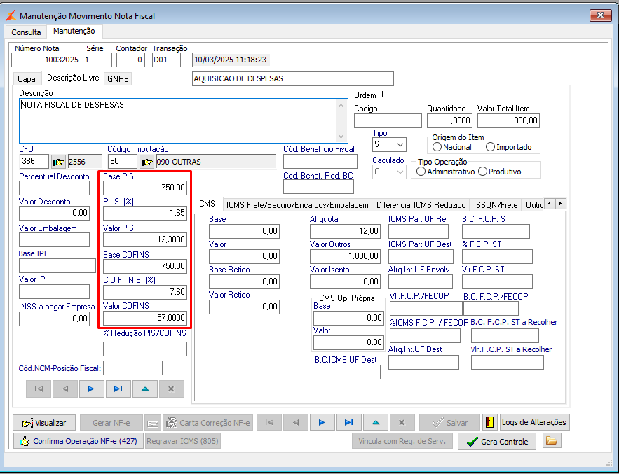619x474 pixels.
Task: Click the CFO lookup hand icon
Action: (58, 162)
